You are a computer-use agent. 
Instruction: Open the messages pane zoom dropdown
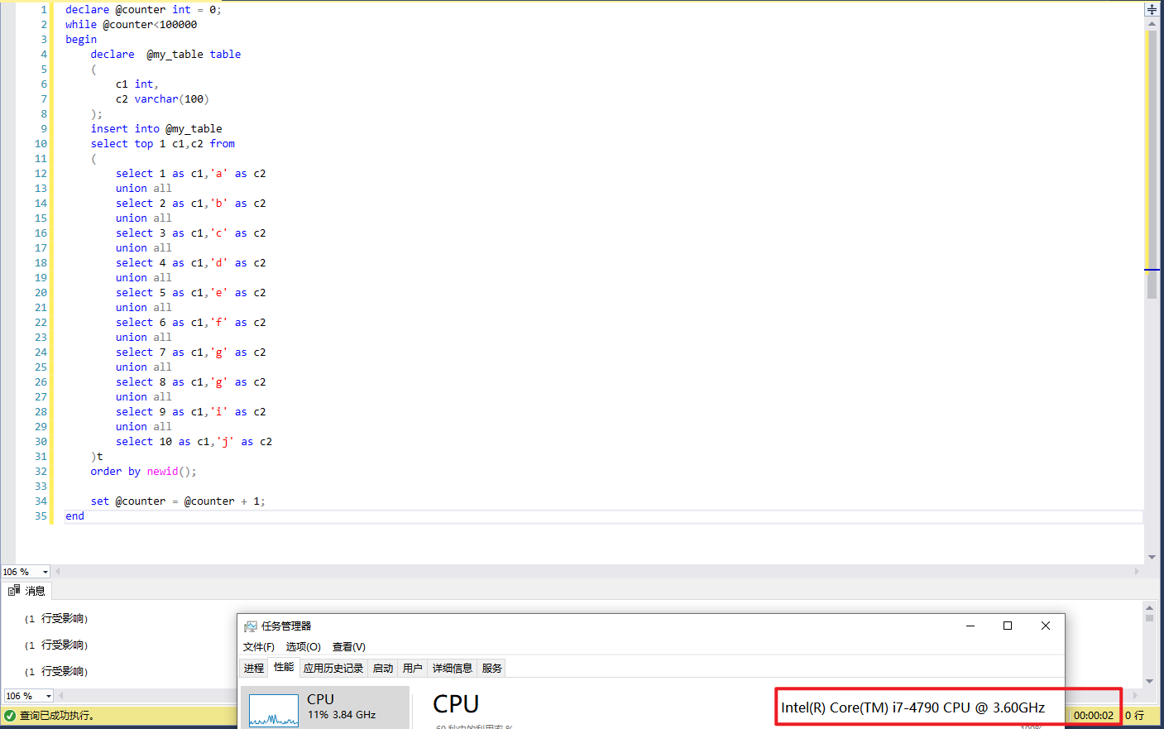[x=48, y=696]
